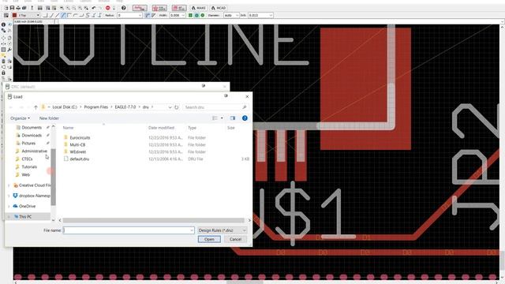Select the Multi-CB folder
The height and width of the screenshot is (284, 505).
tap(77, 144)
